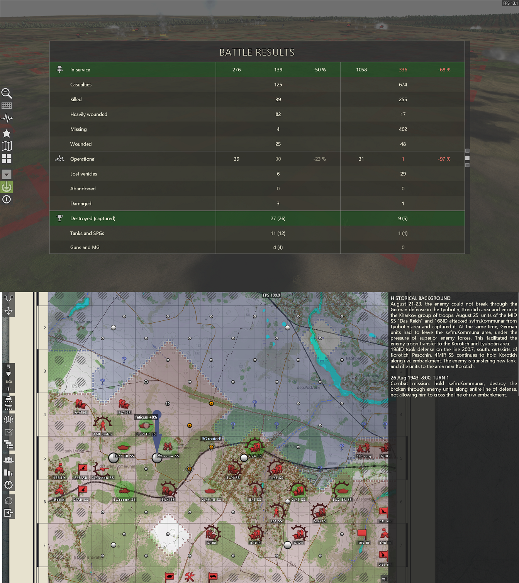
Task: Open the map view from battle toolbar
Action: 7,146
